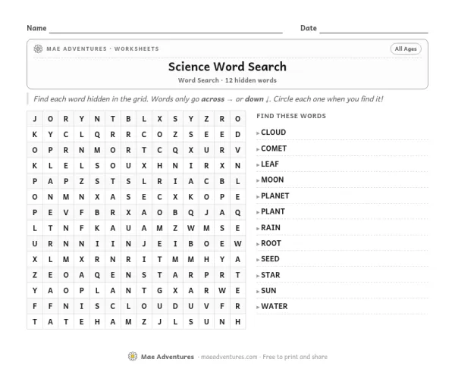The image size is (455, 378).
Task: Click the triangle bullet next to WATER
Action: pos(258,307)
